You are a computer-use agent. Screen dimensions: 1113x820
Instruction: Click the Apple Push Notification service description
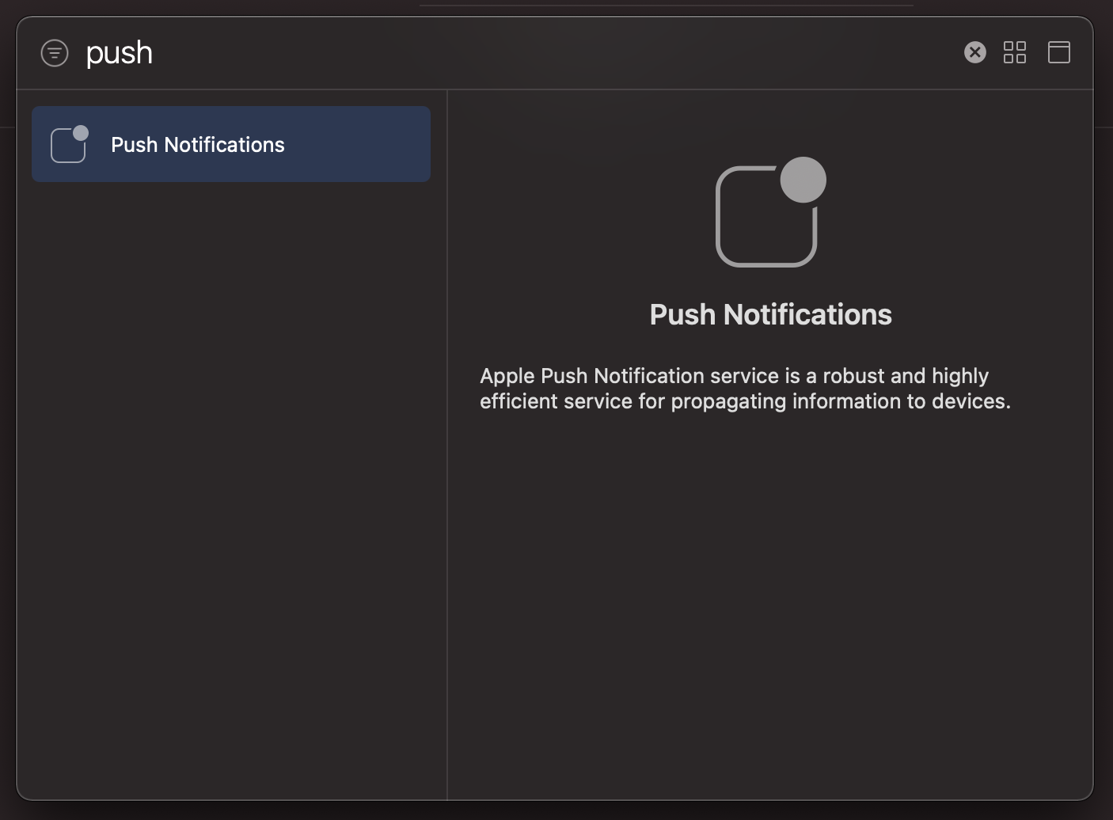(745, 388)
